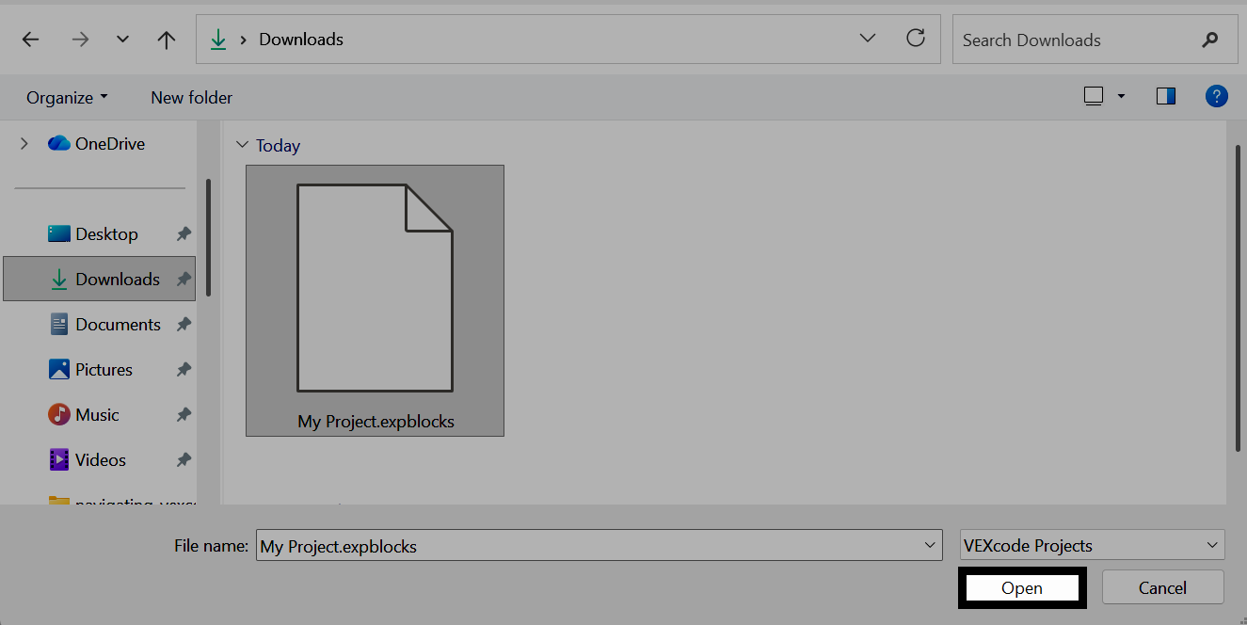Click the pin icon next to Pictures

coord(184,370)
